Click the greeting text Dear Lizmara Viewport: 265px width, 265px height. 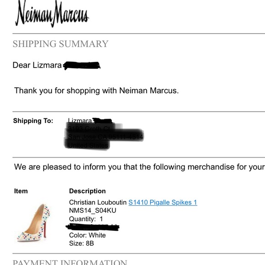(37, 65)
